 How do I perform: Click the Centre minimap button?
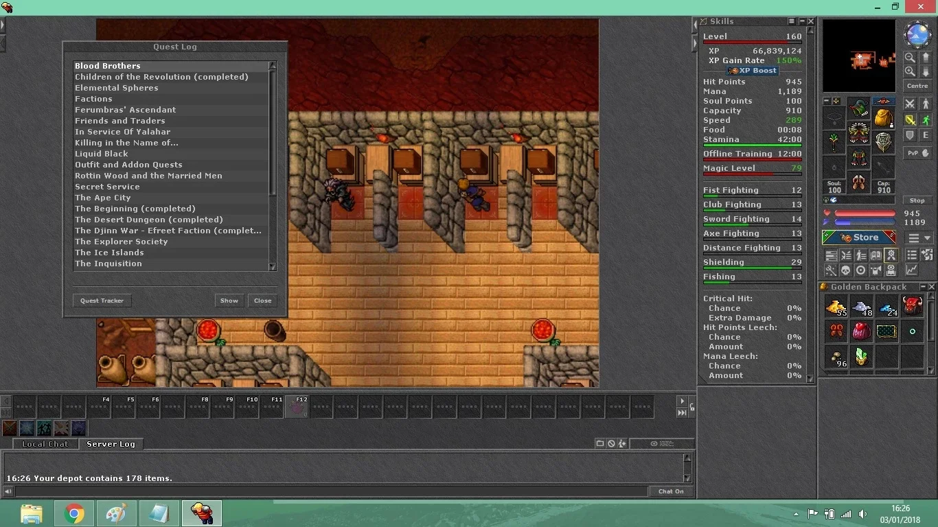(x=917, y=86)
